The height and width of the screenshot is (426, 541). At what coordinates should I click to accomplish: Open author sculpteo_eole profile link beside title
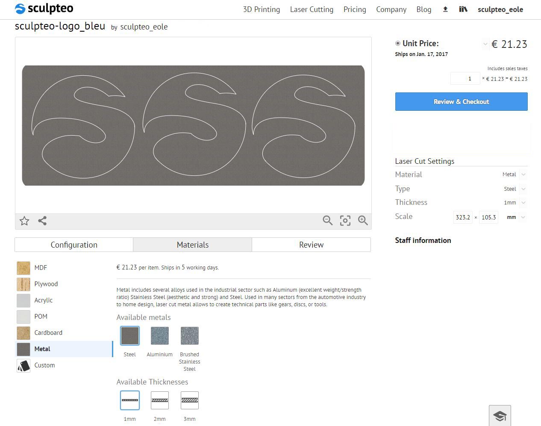[144, 27]
